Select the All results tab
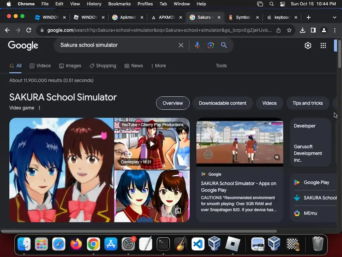342x257 pixels. tap(15, 66)
